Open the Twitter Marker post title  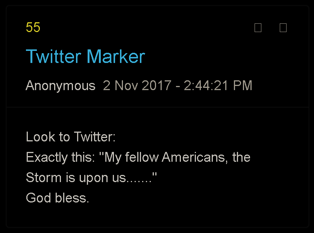[x=85, y=57]
